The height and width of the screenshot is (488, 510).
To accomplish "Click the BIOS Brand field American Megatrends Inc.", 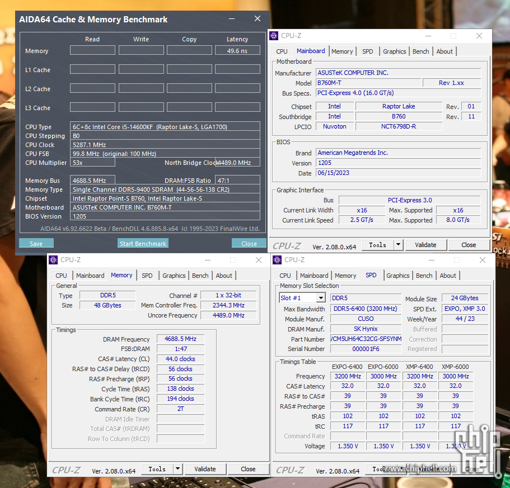I will [x=398, y=153].
